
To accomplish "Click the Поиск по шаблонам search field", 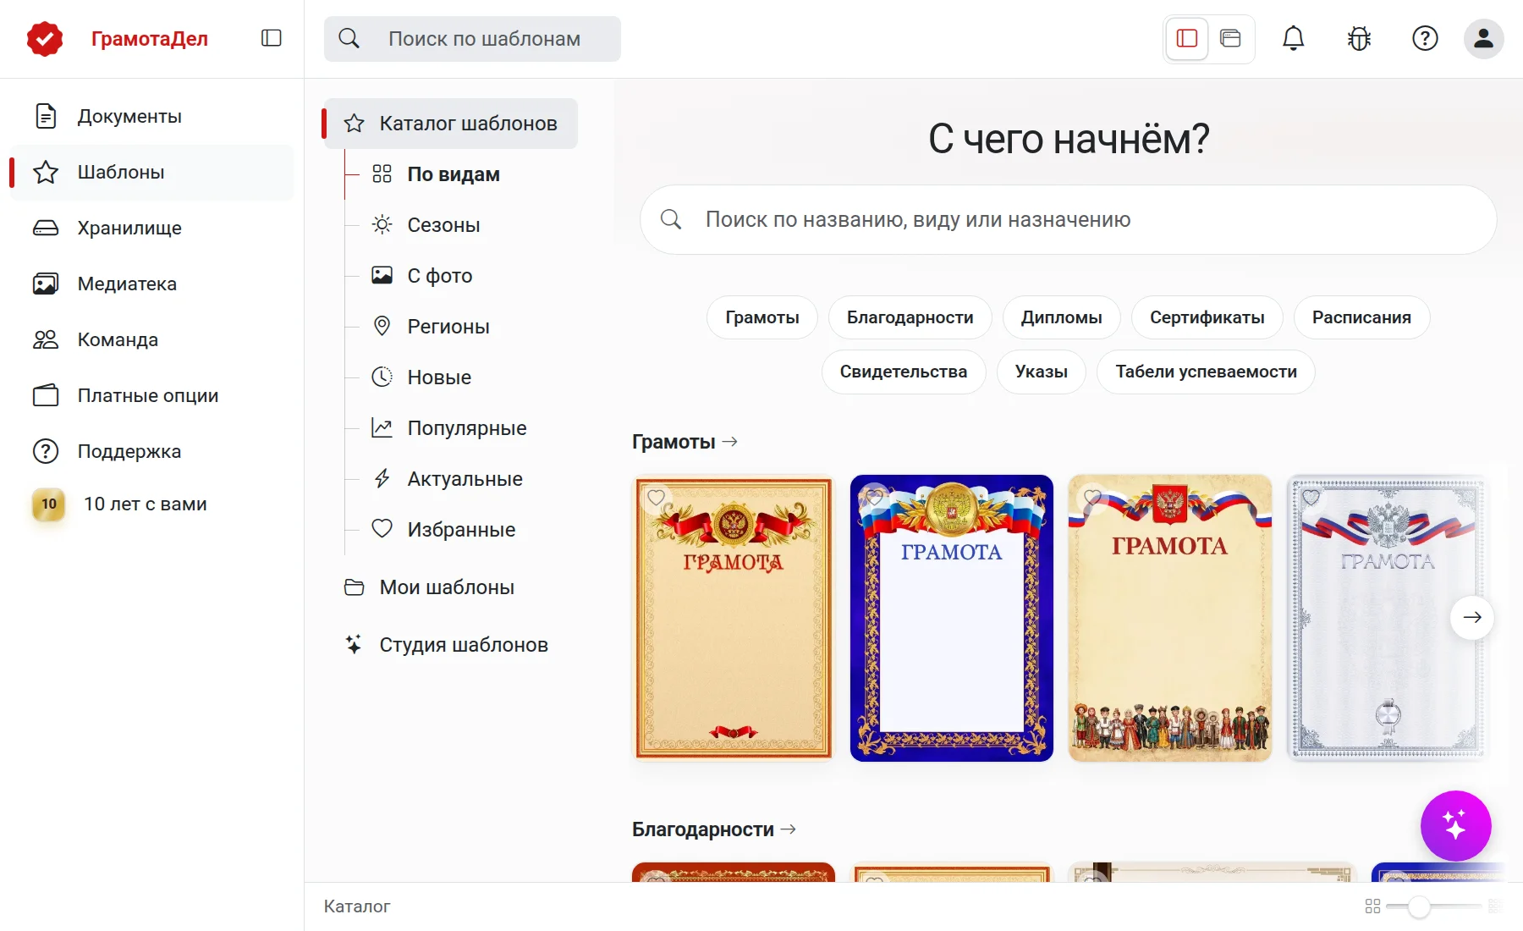I will pyautogui.click(x=472, y=39).
